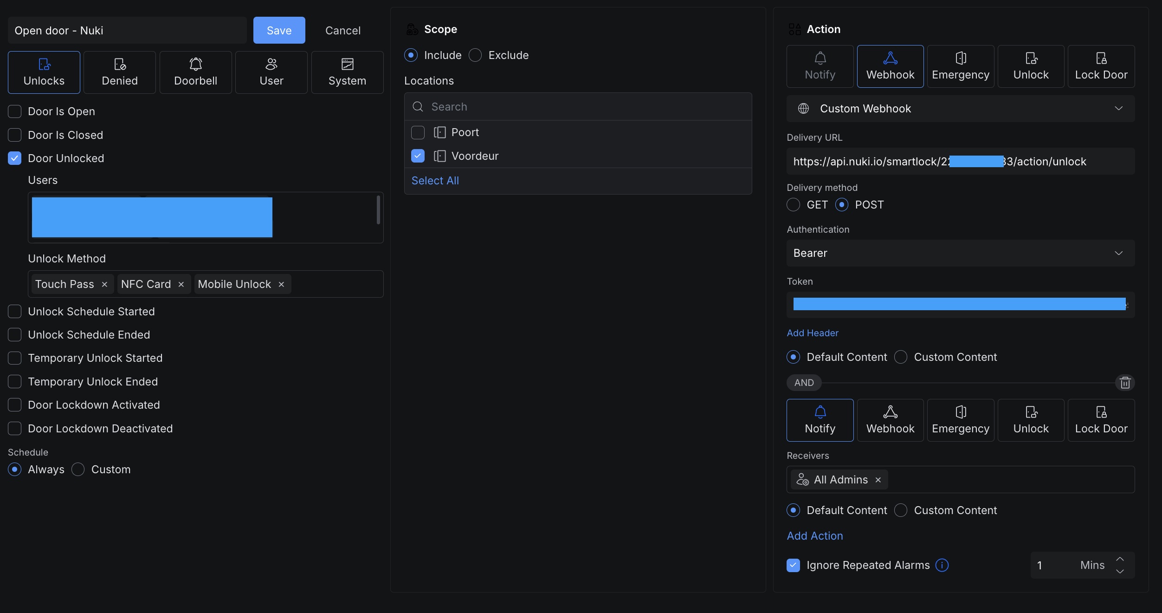Viewport: 1162px width, 613px height.
Task: Remove the NFC Card unlock method tag
Action: pos(181,284)
